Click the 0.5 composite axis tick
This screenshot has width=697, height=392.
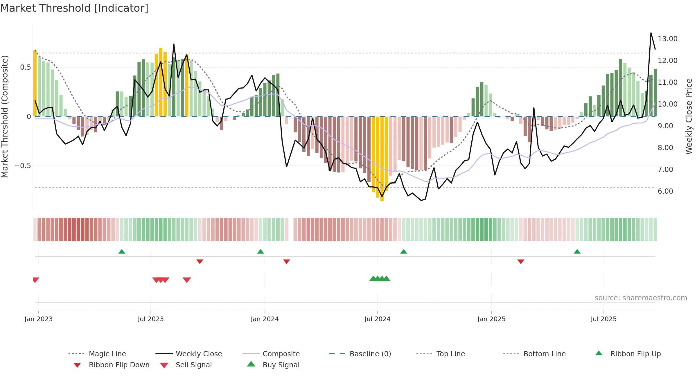[26, 67]
